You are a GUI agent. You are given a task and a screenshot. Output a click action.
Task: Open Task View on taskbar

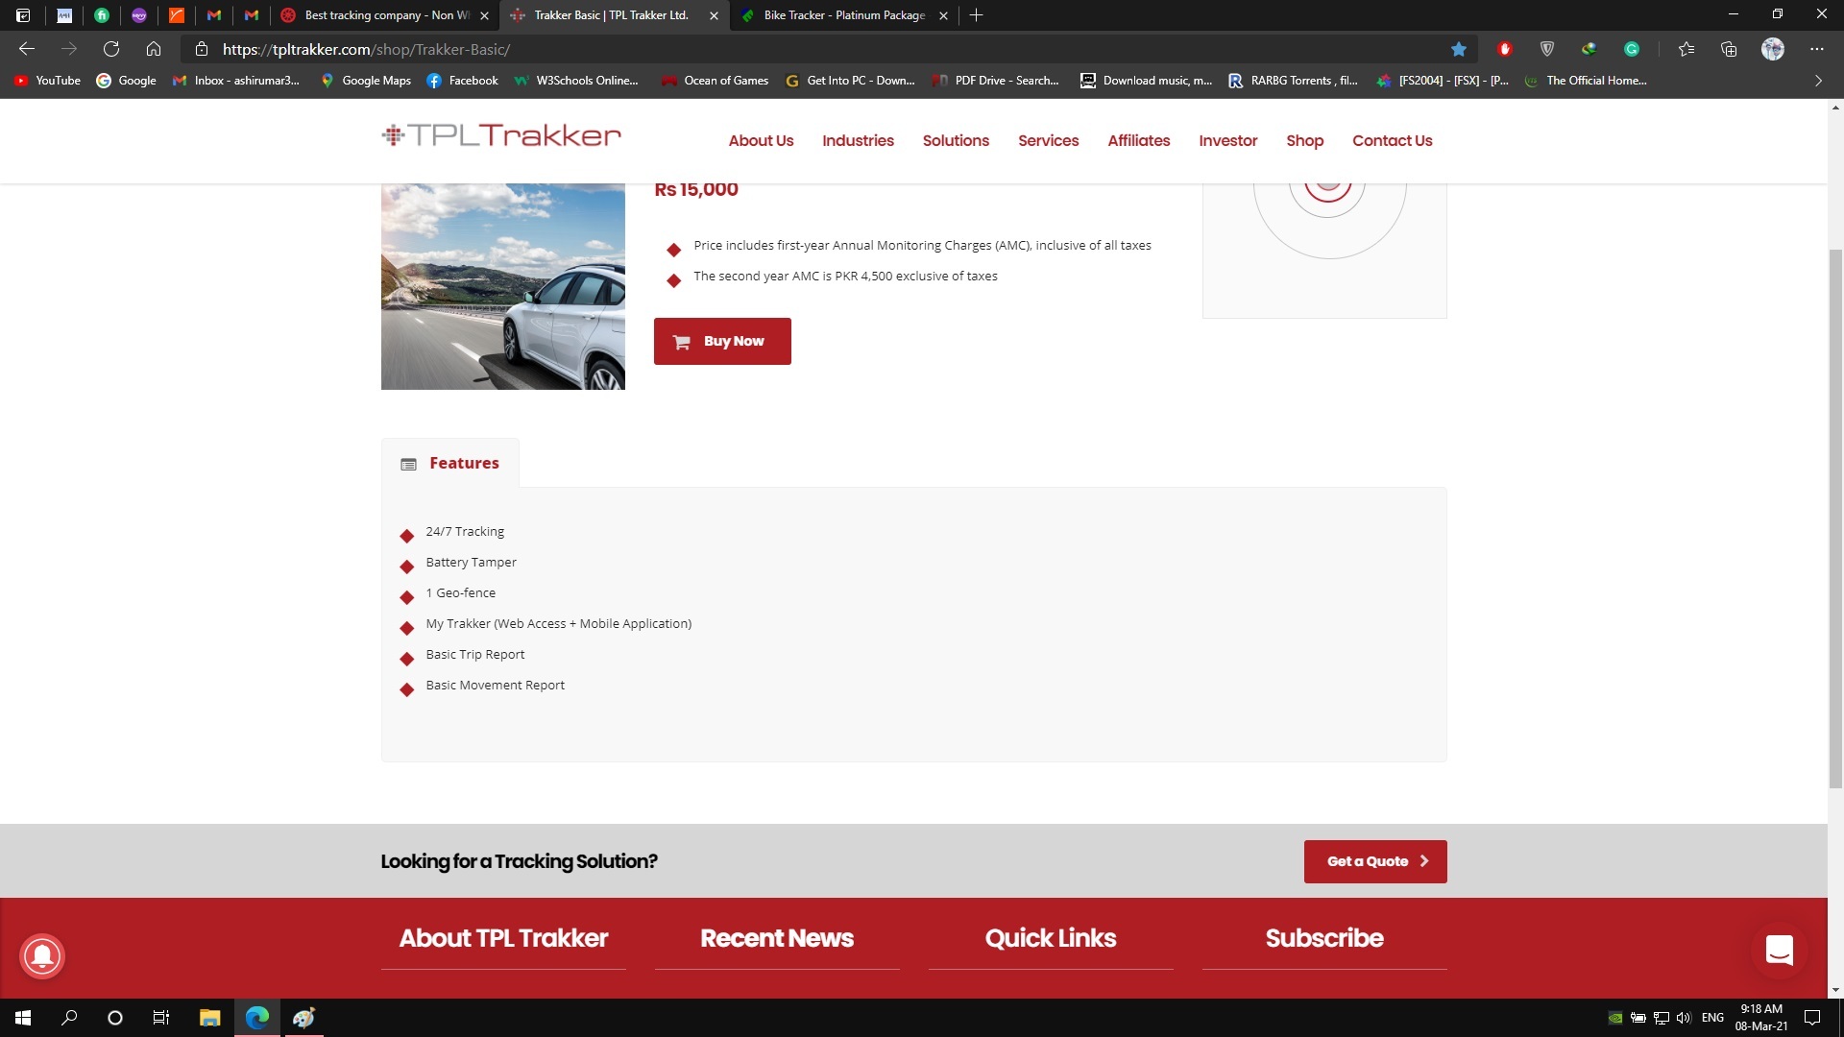pyautogui.click(x=161, y=1018)
